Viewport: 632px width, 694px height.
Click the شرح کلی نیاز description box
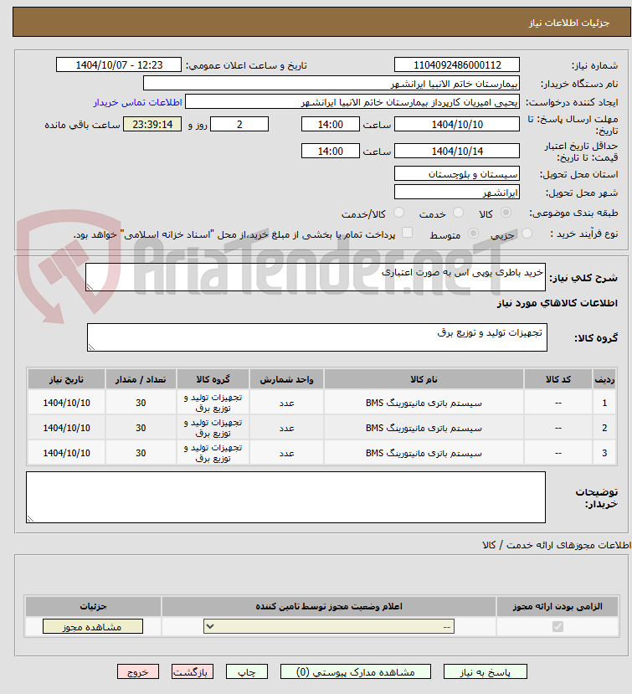(x=316, y=277)
